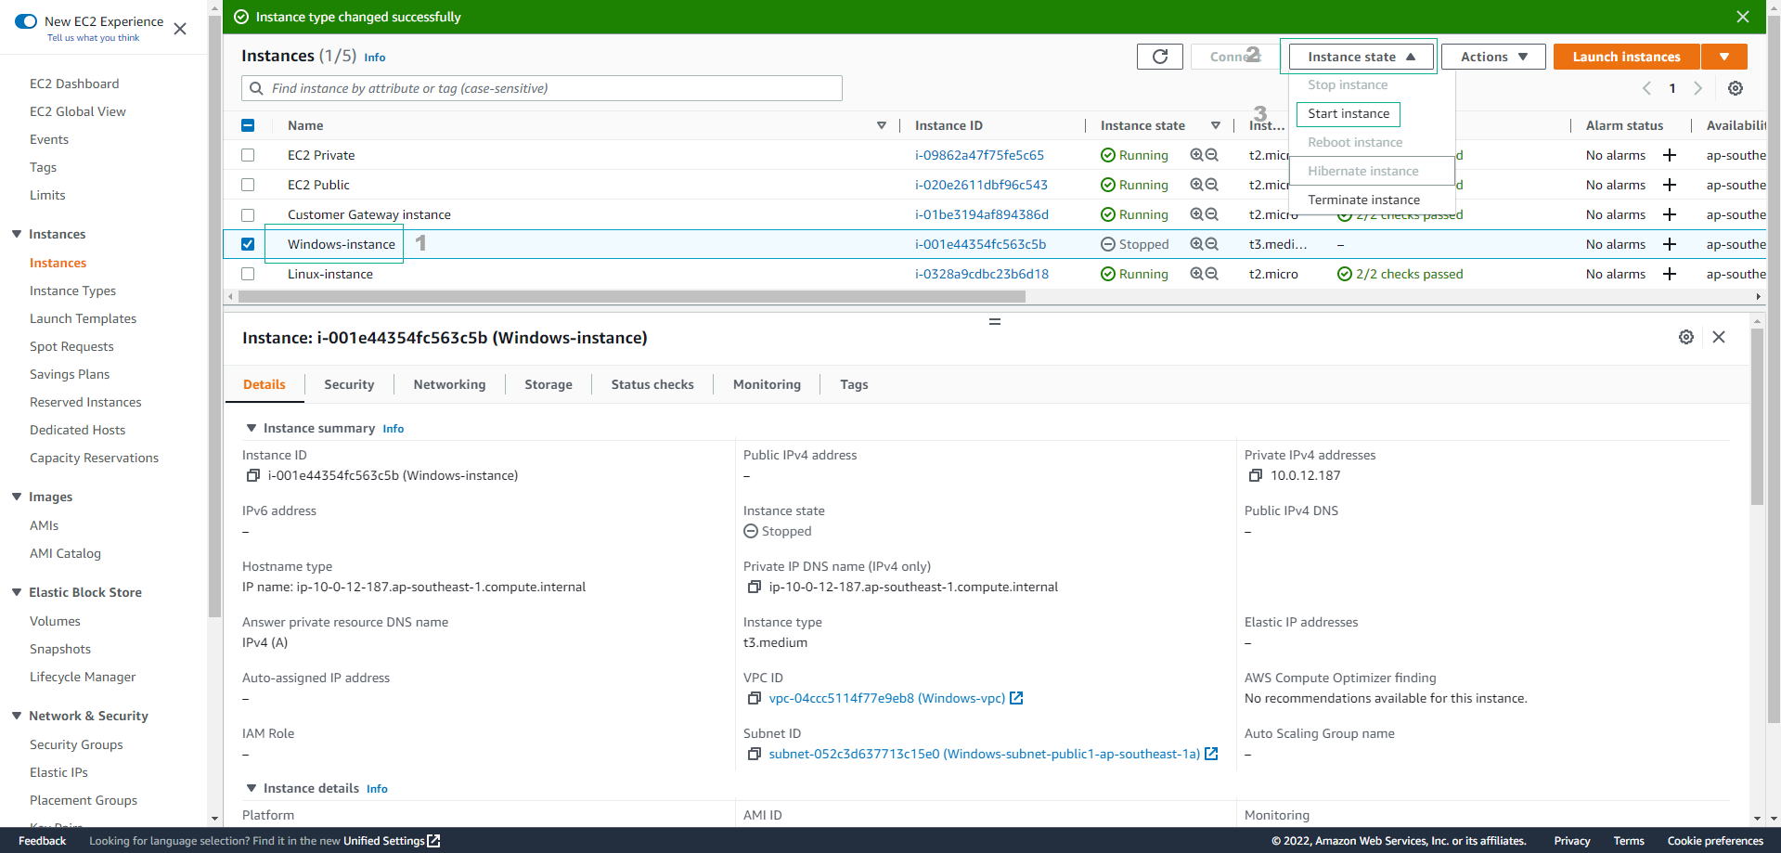This screenshot has width=1781, height=853.
Task: Collapse the Instance state dropdown
Action: click(x=1361, y=57)
